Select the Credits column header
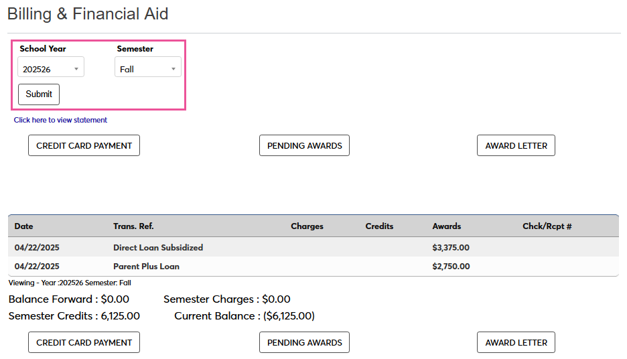The height and width of the screenshot is (359, 627). pos(379,226)
